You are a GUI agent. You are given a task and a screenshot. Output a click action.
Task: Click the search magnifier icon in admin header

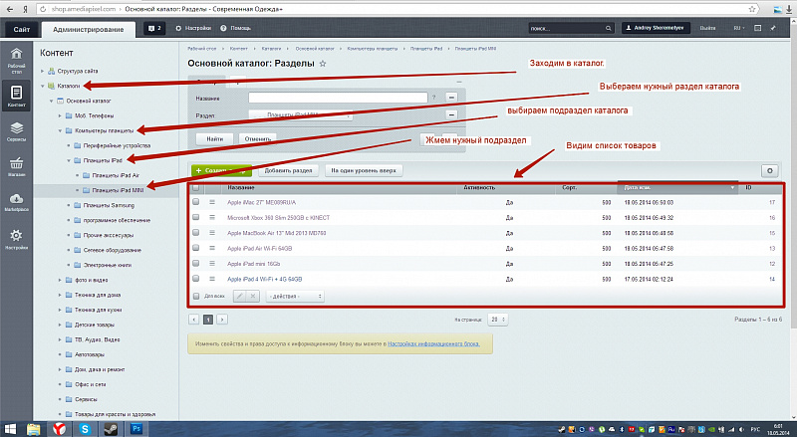click(x=608, y=29)
